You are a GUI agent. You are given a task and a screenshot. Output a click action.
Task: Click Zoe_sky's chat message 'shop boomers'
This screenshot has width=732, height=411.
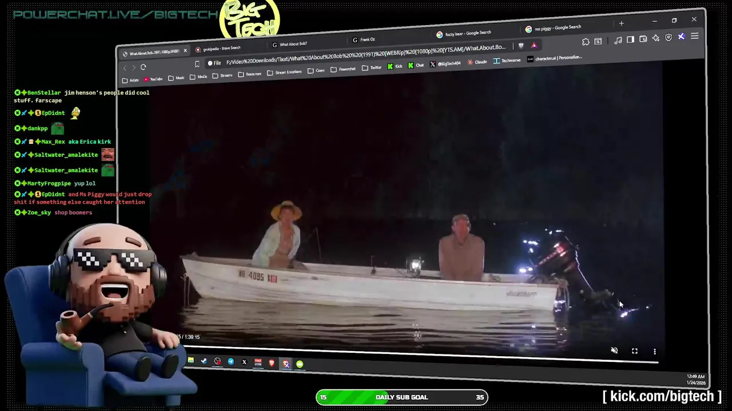(73, 212)
